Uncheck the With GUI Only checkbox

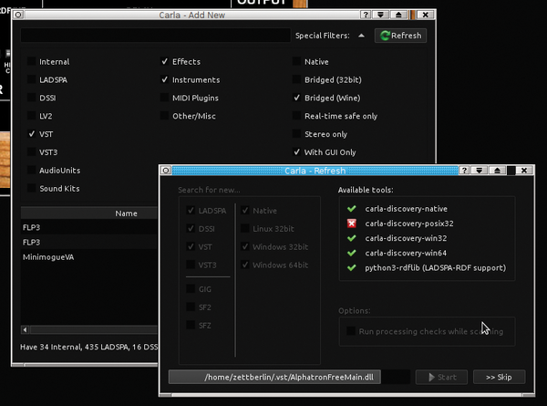[x=296, y=152]
